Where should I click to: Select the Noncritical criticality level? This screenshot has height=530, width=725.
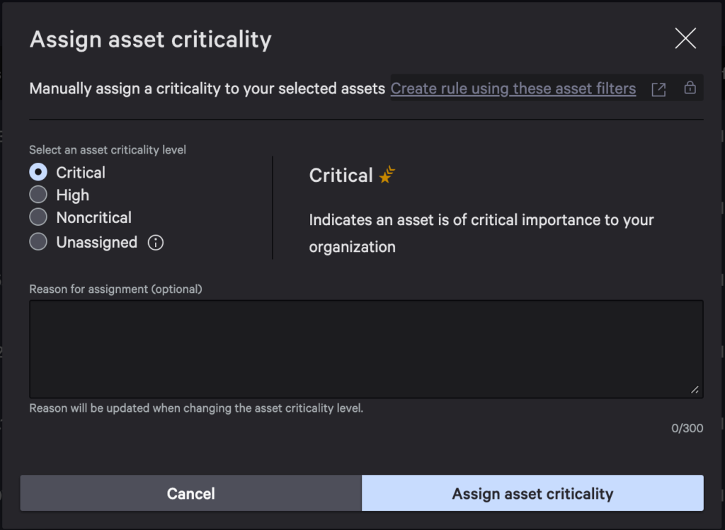coord(39,217)
